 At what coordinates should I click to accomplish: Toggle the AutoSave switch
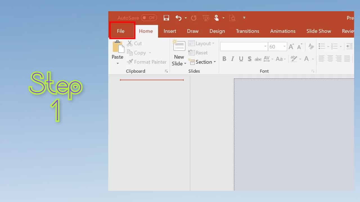[x=149, y=18]
